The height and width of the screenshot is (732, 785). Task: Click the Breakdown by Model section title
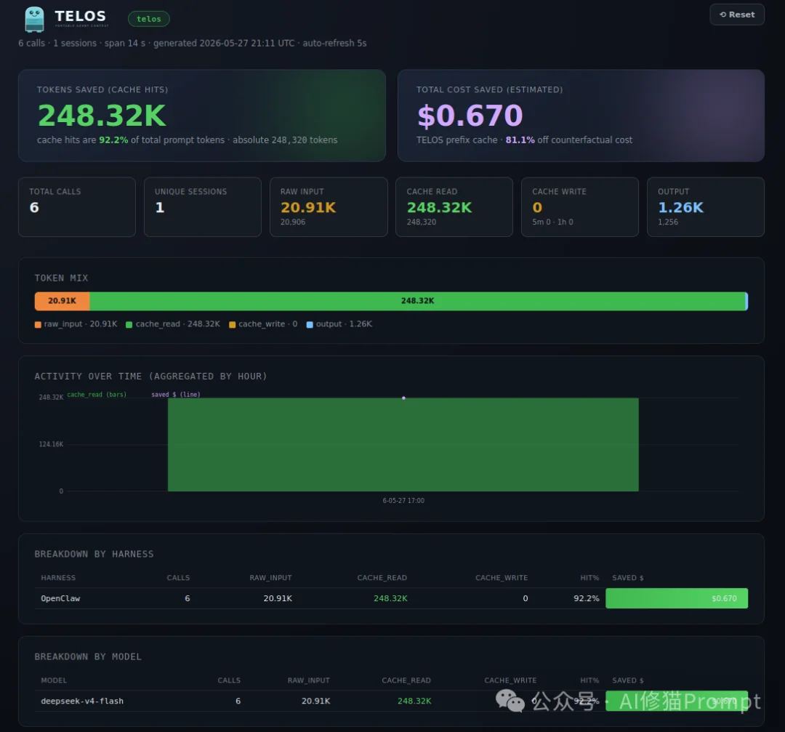pyautogui.click(x=88, y=657)
